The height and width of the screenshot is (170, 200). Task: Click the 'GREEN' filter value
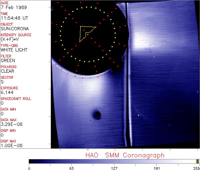pyautogui.click(x=8, y=60)
